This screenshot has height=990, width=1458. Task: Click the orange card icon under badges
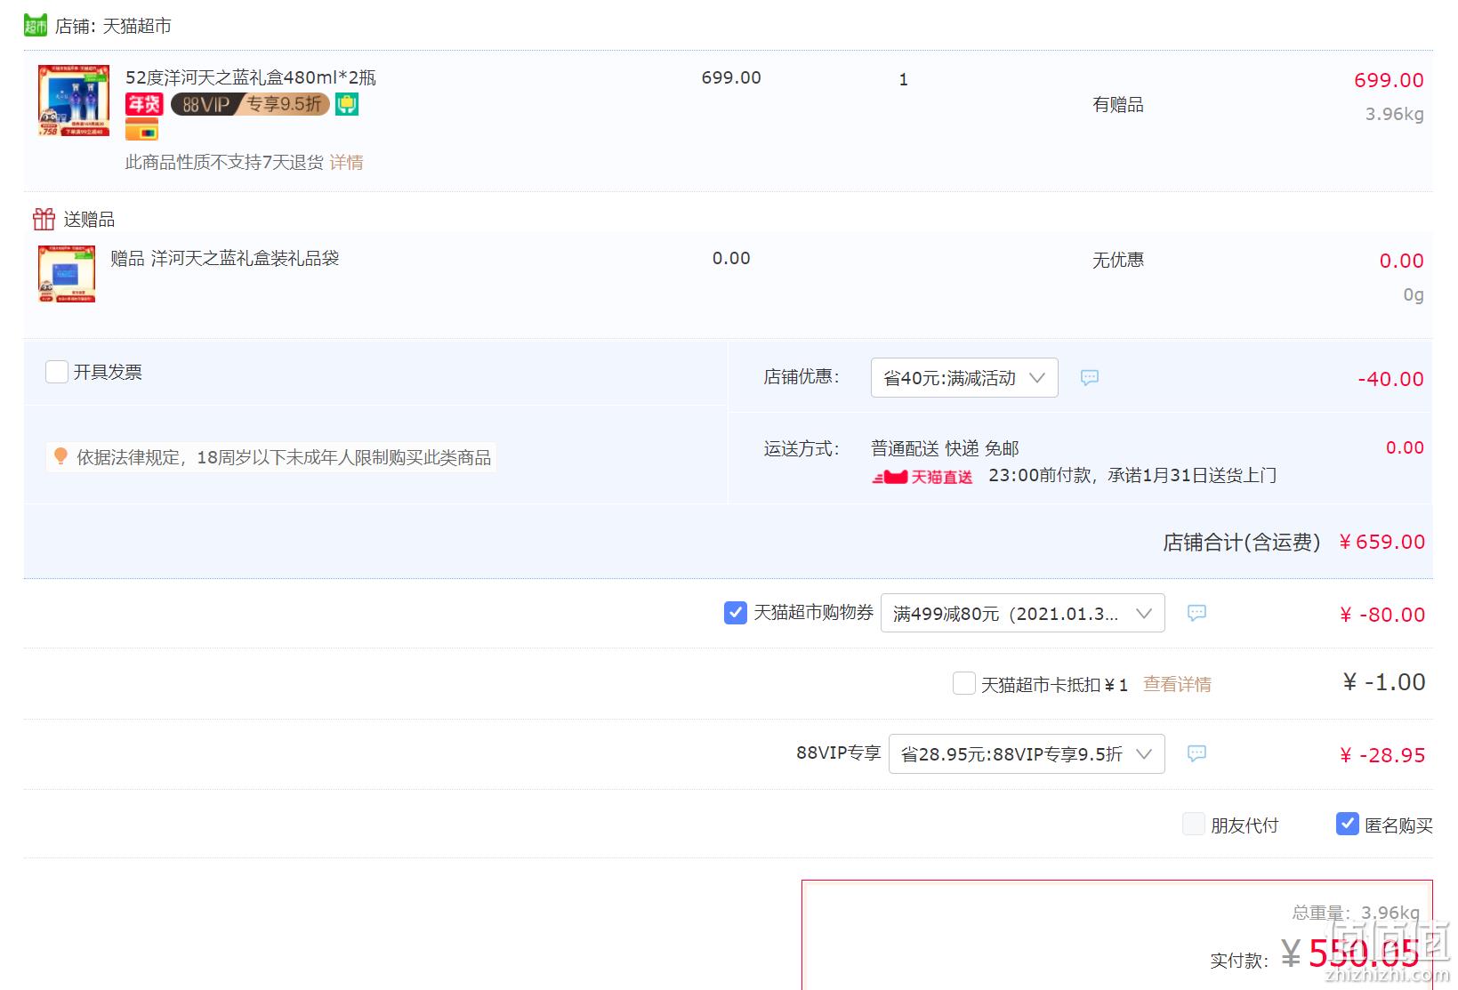pos(141,130)
